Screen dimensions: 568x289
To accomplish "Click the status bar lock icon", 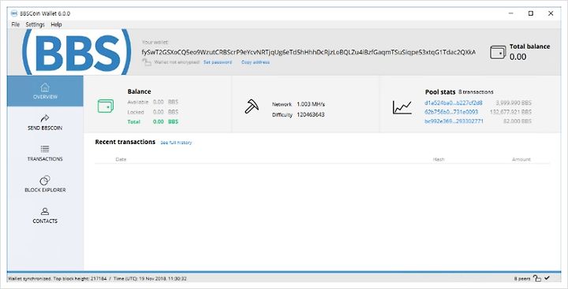I will (x=537, y=278).
